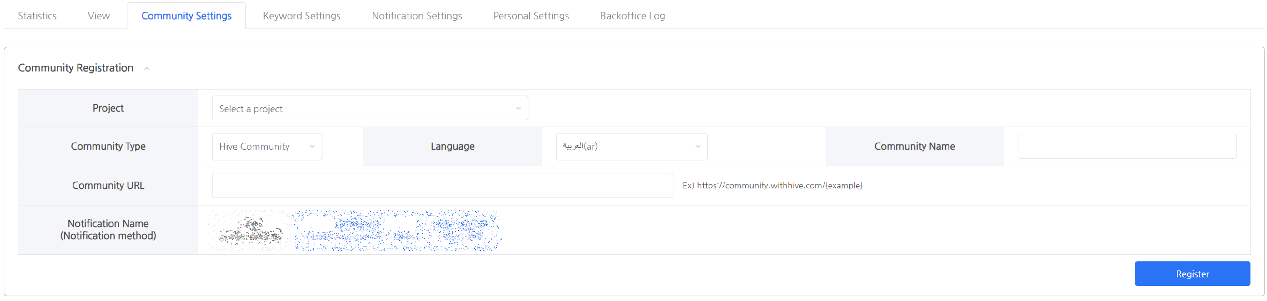Open the Notification Settings tab
This screenshot has height=301, width=1267.
click(417, 16)
